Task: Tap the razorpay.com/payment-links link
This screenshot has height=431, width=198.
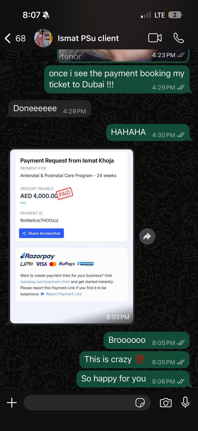Action: (x=45, y=281)
